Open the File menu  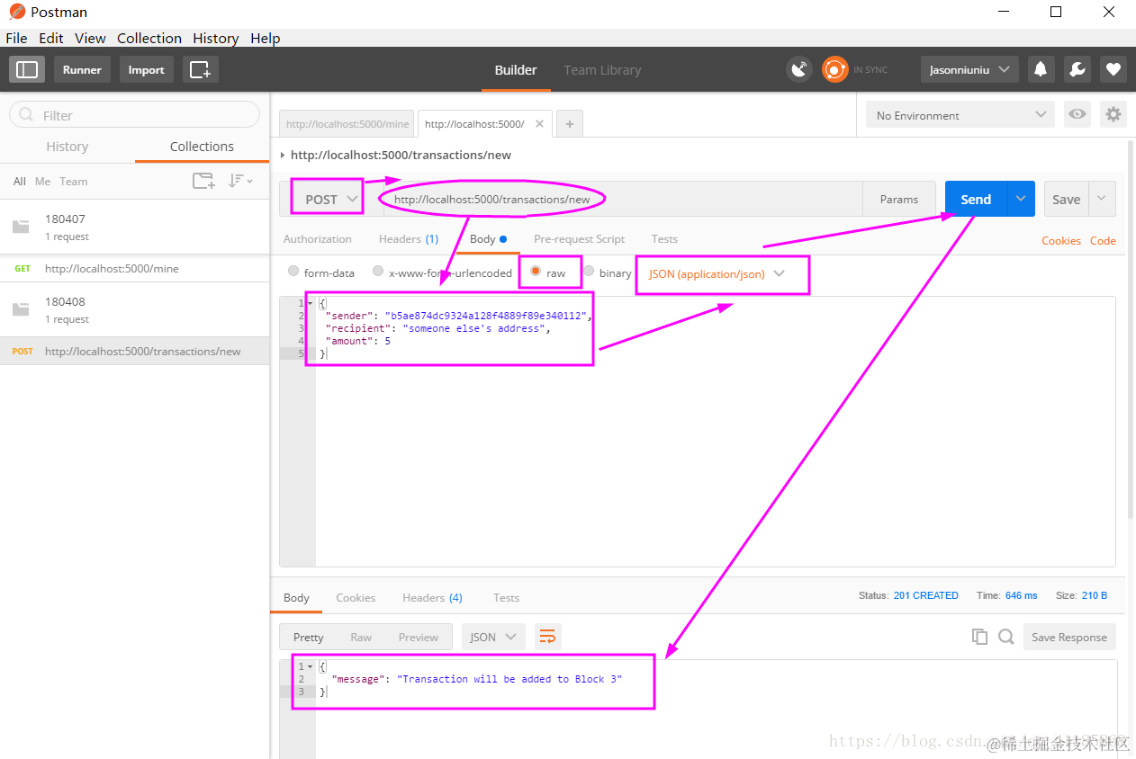tap(16, 38)
